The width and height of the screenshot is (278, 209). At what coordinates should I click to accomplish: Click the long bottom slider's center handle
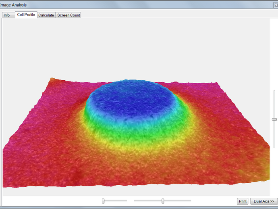[163, 201]
